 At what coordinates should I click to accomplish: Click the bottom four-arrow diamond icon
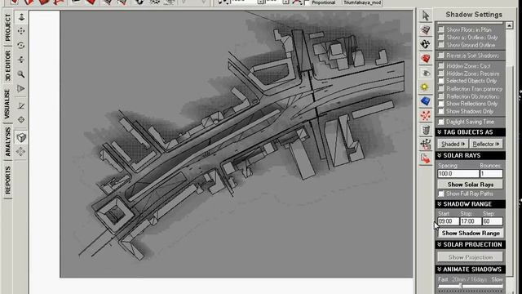tap(21, 152)
